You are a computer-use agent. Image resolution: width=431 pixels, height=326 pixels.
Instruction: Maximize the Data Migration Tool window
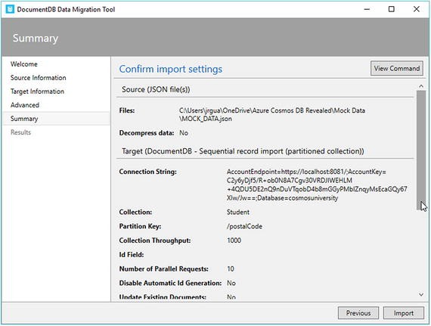click(x=392, y=9)
